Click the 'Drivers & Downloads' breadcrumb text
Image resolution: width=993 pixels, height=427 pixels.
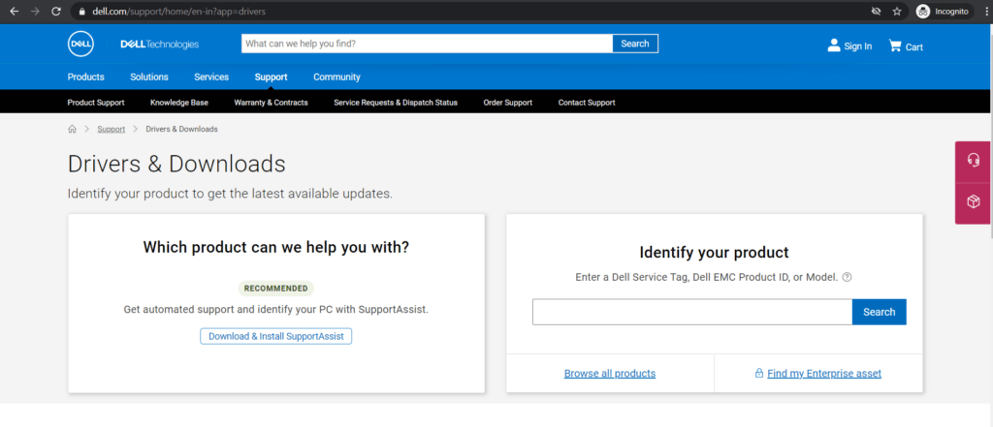(x=181, y=129)
